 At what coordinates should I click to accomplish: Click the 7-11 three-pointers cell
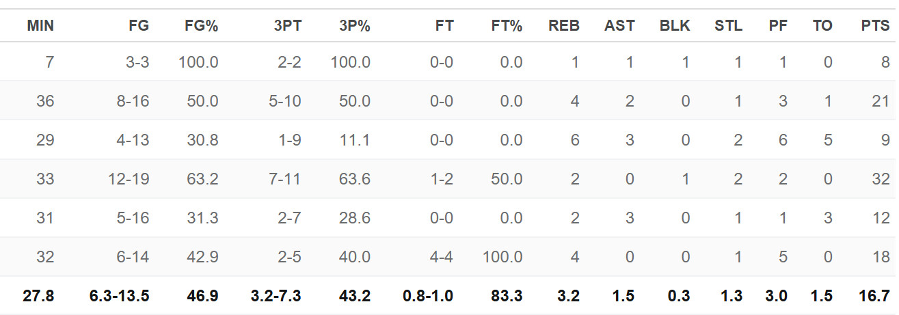click(x=285, y=179)
